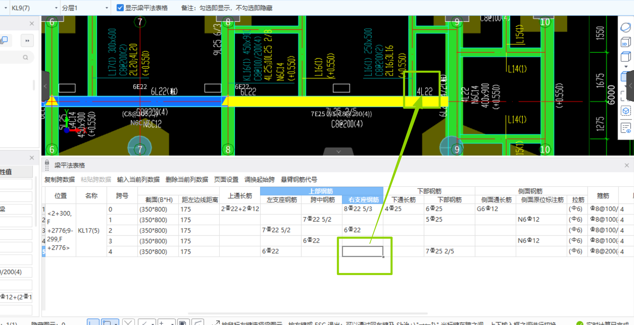Click 悬臂钢筋代号 button

point(299,179)
